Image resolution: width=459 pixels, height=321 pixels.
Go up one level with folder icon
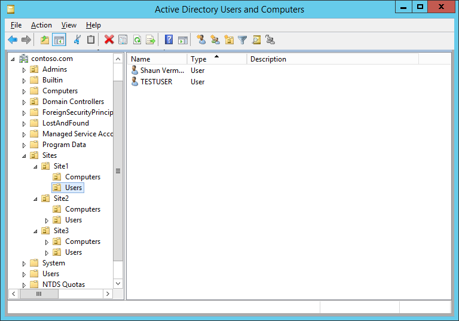coord(45,39)
